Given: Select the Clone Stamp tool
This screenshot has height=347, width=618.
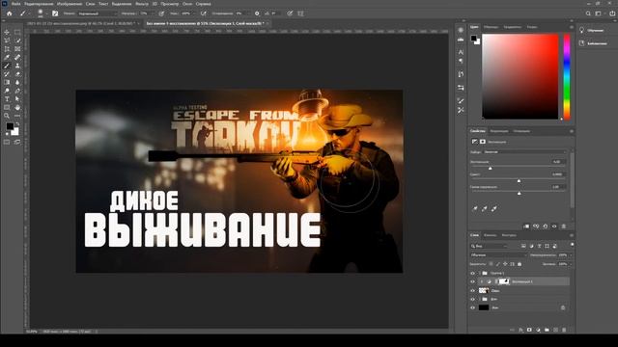Looking at the screenshot, I should (17, 66).
